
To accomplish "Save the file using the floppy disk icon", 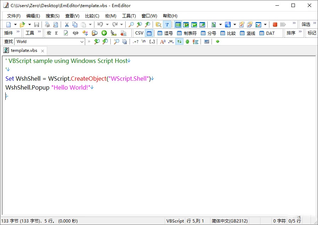I will pyautogui.click(x=37, y=25).
